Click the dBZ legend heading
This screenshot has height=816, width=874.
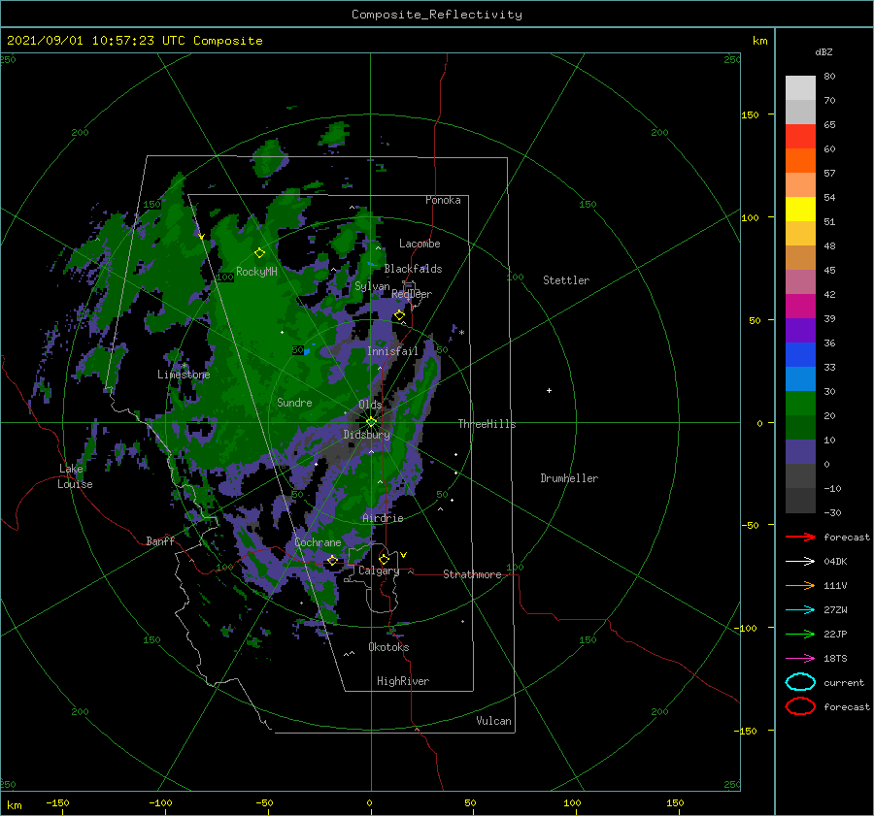point(824,51)
